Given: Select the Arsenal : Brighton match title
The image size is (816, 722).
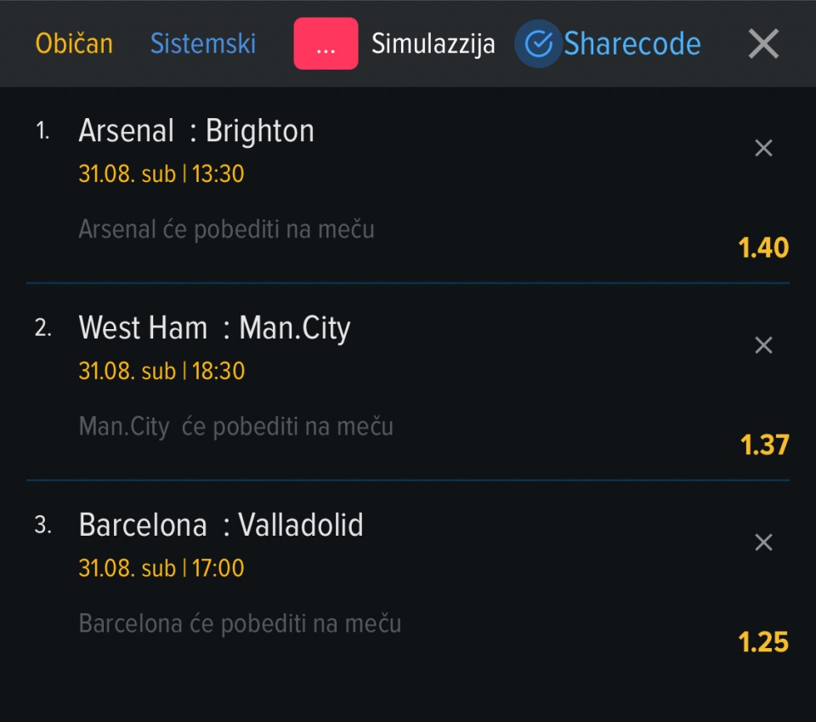Looking at the screenshot, I should [x=196, y=130].
